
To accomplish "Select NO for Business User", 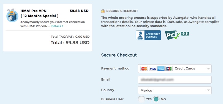I will (156, 99).
